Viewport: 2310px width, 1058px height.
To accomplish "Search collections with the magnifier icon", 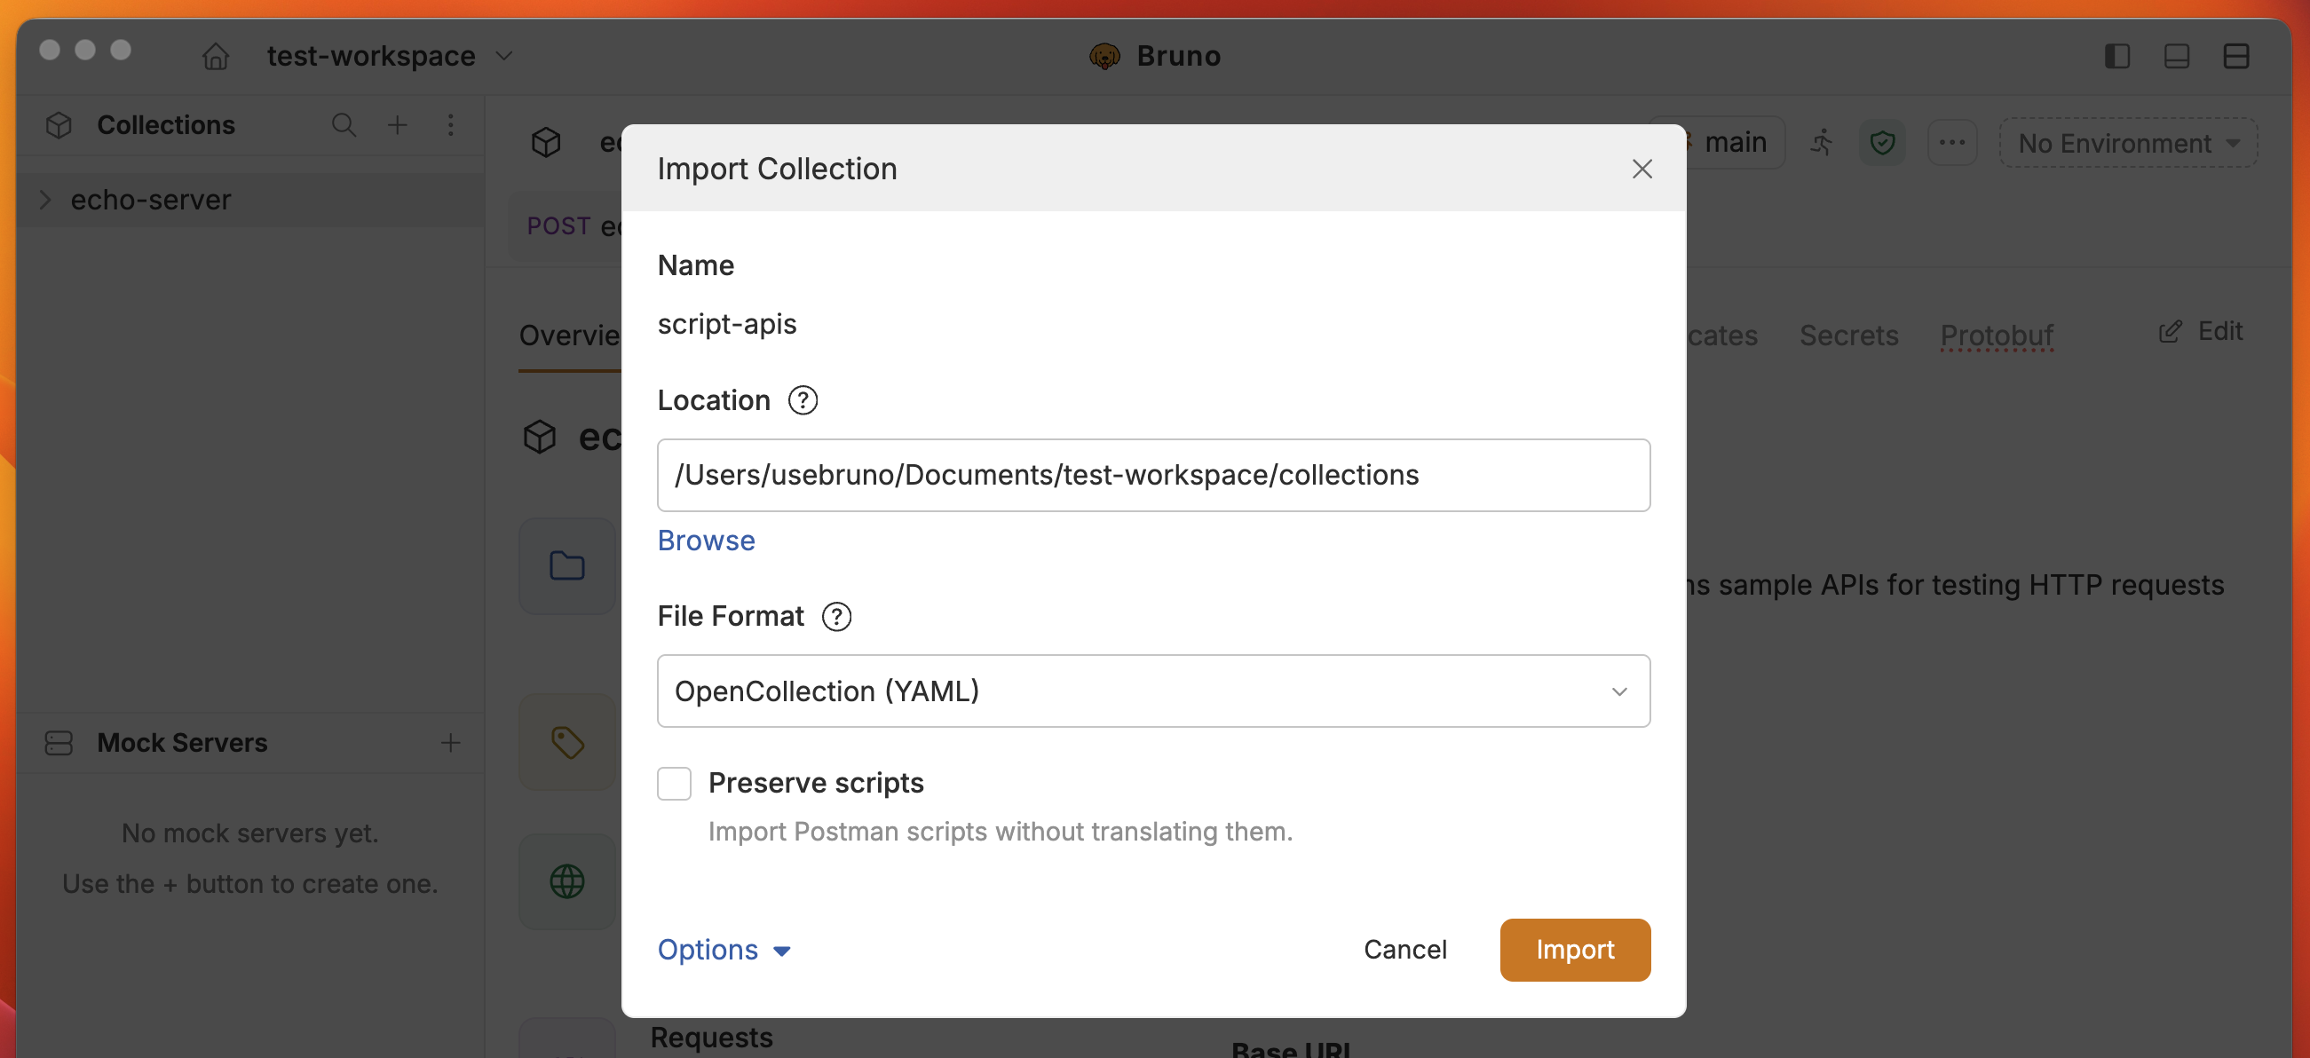I will [344, 124].
